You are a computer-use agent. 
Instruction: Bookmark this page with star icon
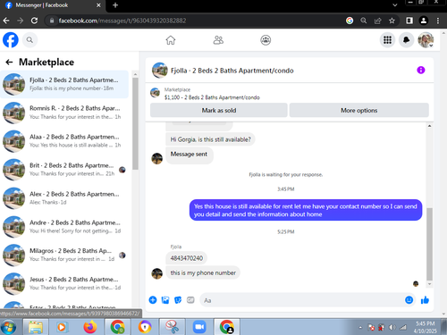coord(392,21)
